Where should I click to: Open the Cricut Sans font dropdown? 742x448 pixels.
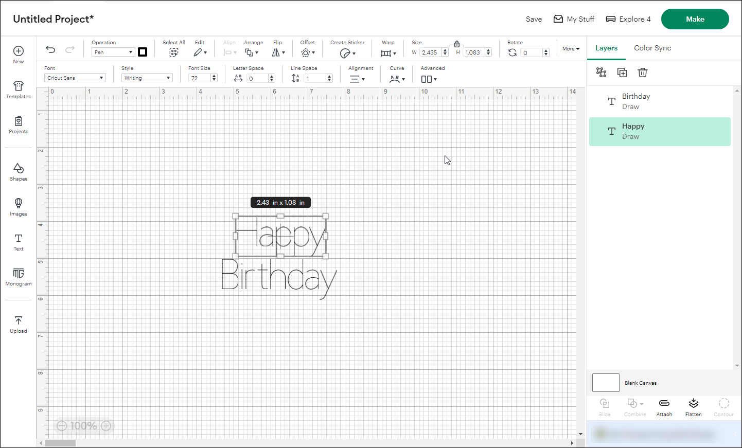tap(75, 77)
